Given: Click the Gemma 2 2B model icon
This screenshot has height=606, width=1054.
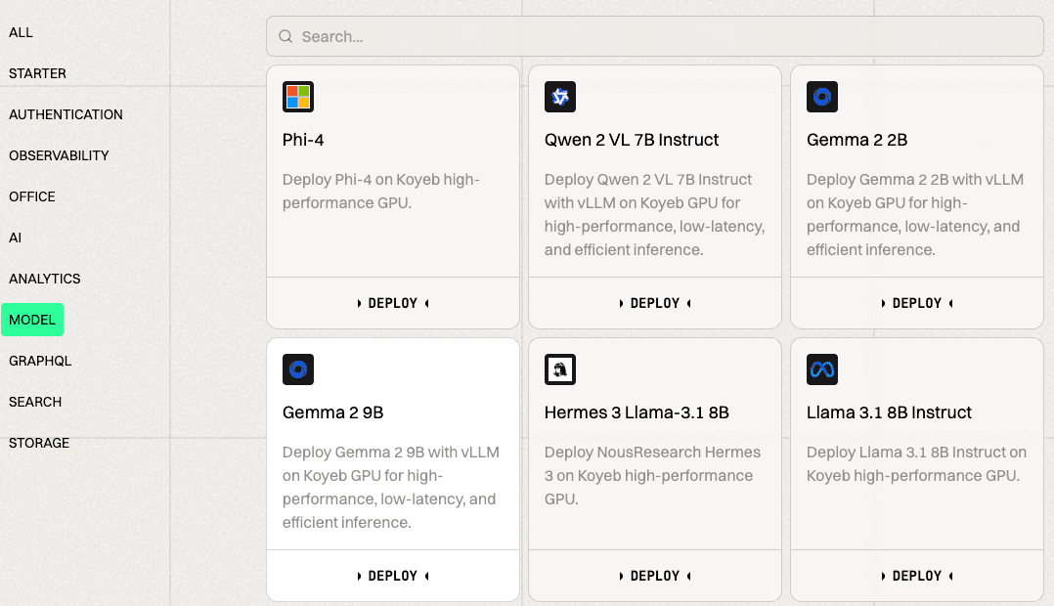Looking at the screenshot, I should [821, 97].
